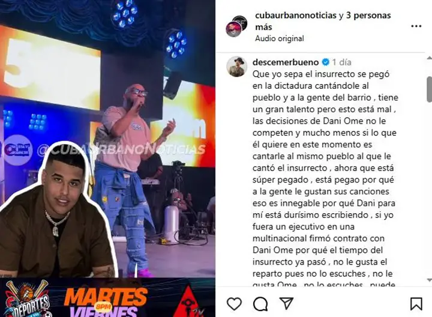The height and width of the screenshot is (317, 432).
Task: Open comments with the speech bubble icon
Action: point(260,304)
